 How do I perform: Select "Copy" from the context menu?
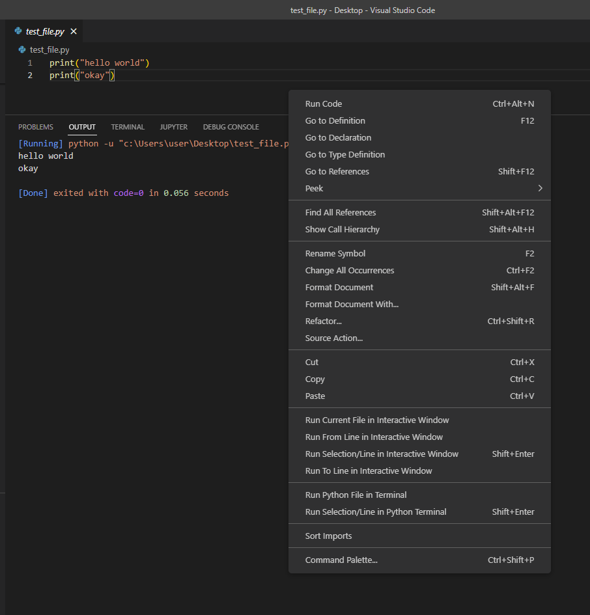[x=315, y=379]
